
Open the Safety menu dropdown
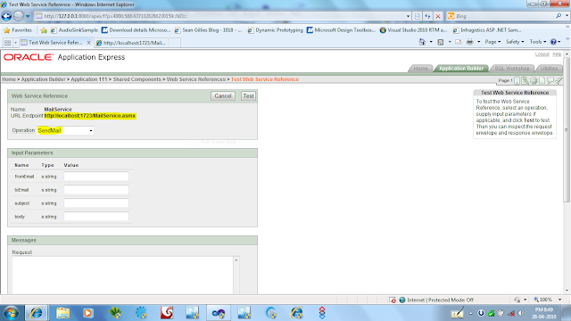coord(515,42)
